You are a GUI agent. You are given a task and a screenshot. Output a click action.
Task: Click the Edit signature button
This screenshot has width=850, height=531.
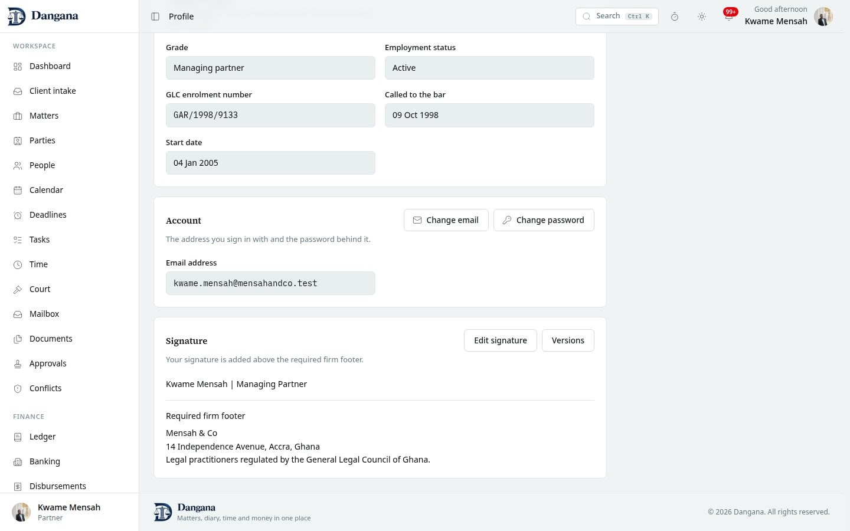point(500,340)
